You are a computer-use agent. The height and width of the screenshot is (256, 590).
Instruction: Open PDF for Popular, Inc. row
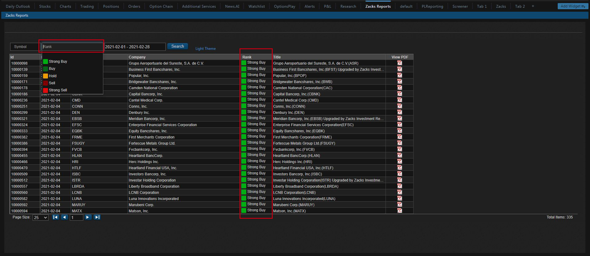(399, 75)
